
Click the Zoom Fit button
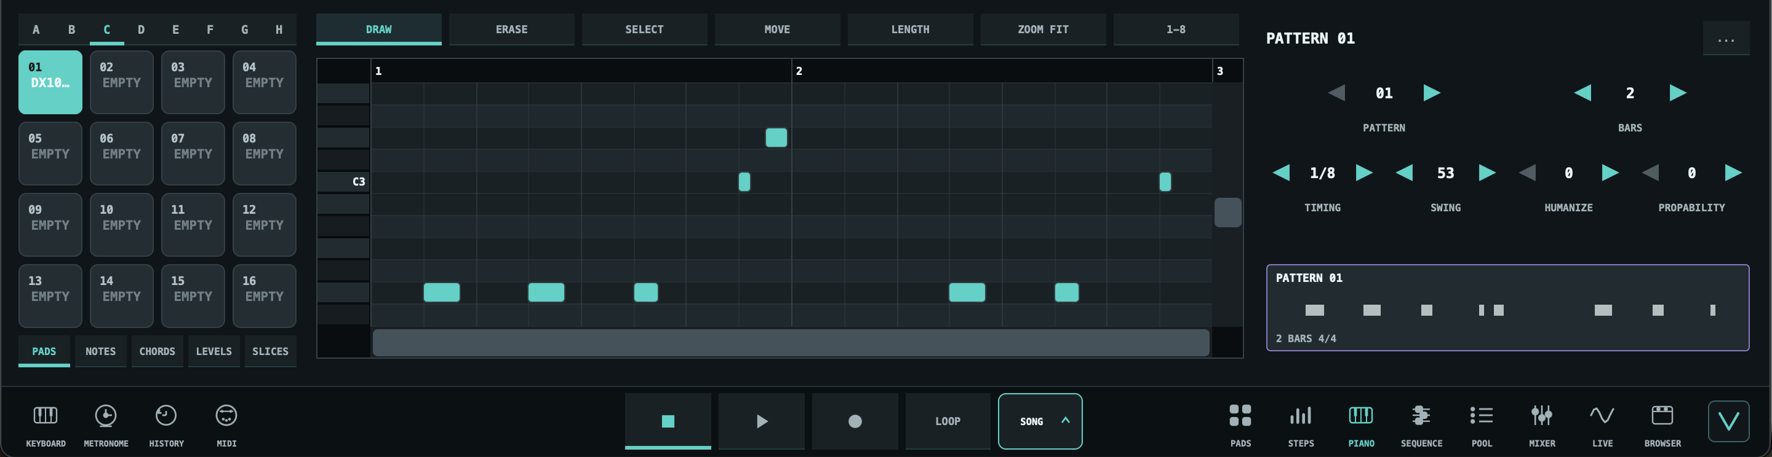[x=1042, y=29]
